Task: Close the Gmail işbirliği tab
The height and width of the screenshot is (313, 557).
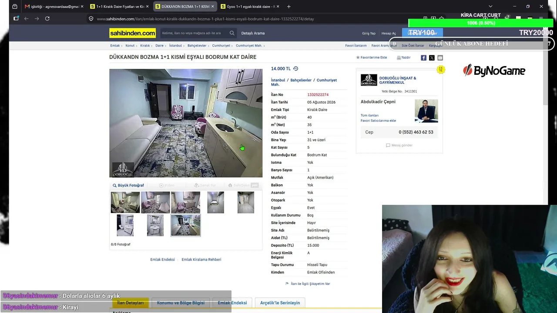Action: pyautogui.click(x=82, y=7)
